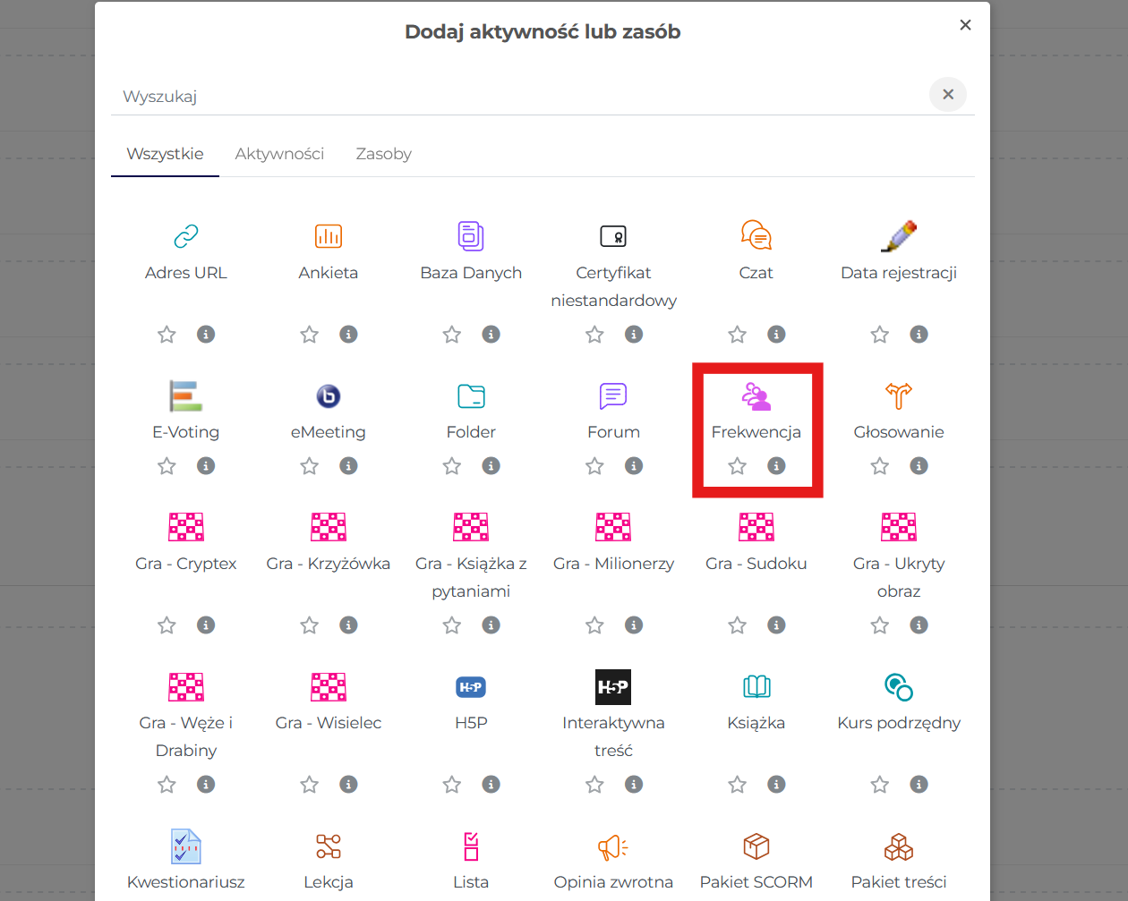Select the H5P activity icon
This screenshot has height=901, width=1128.
(x=470, y=687)
